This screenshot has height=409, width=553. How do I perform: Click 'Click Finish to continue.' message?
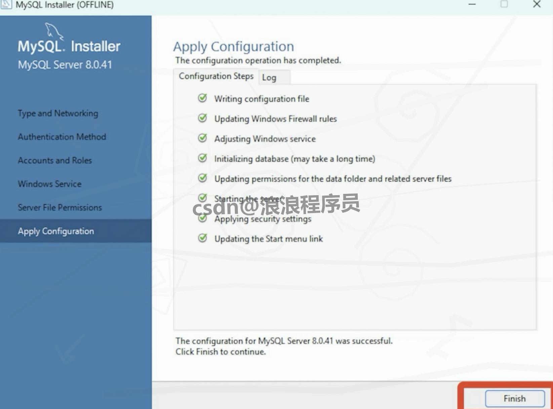click(221, 352)
